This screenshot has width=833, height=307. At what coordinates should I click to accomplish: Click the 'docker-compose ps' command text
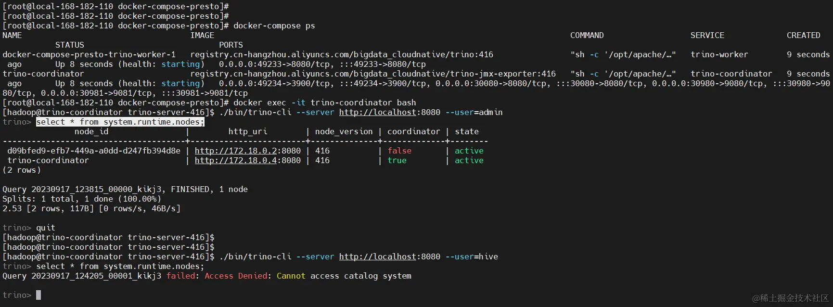pos(274,26)
